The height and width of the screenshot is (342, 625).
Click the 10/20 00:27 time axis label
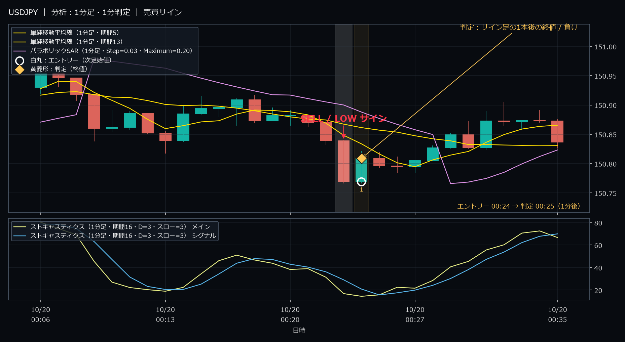click(415, 314)
